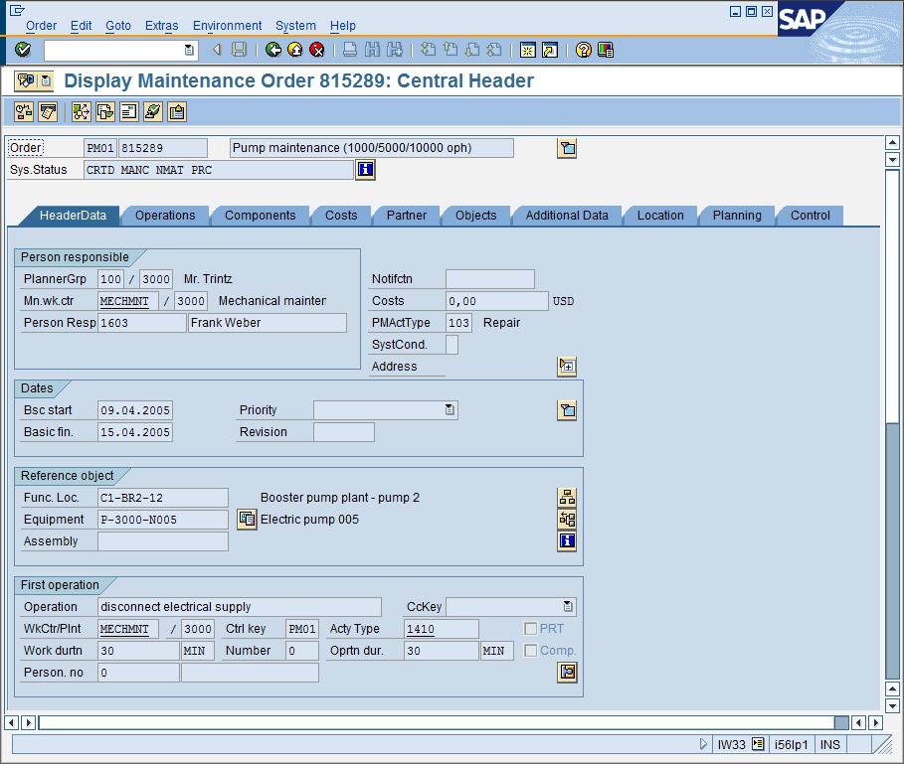Open the Partner tab
The image size is (904, 764).
click(x=407, y=216)
